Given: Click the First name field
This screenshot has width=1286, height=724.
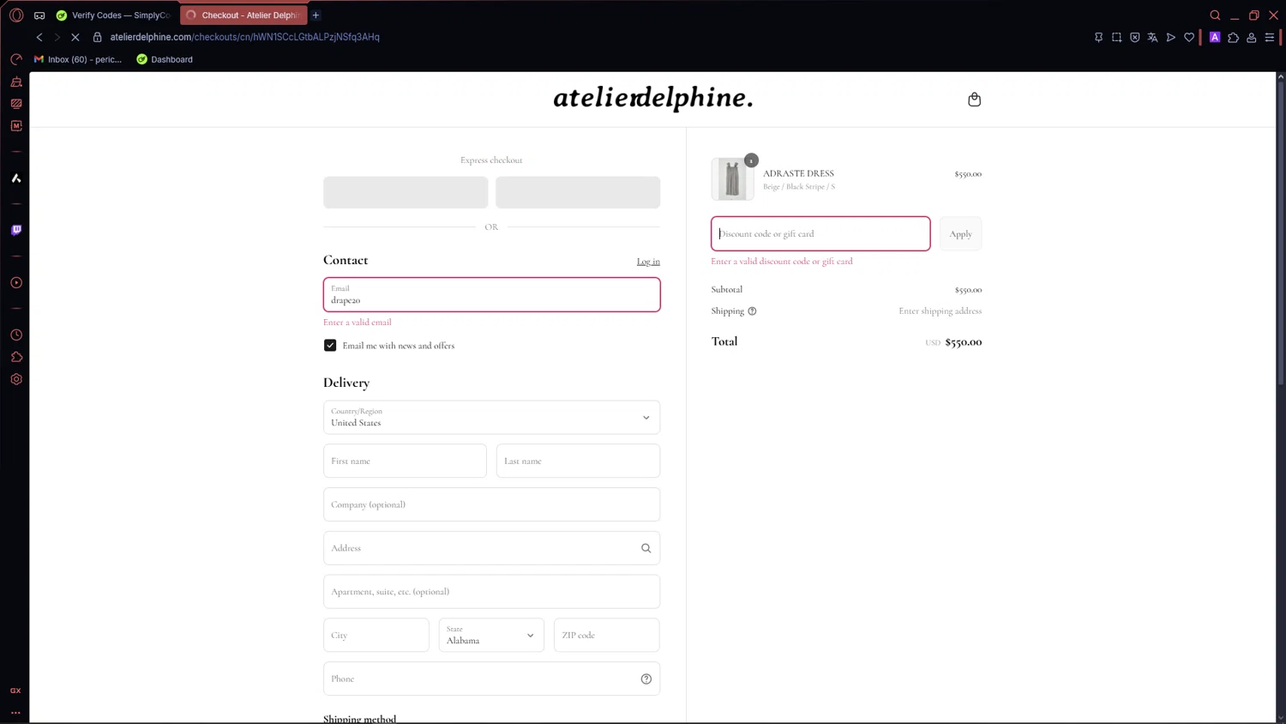Looking at the screenshot, I should point(405,461).
